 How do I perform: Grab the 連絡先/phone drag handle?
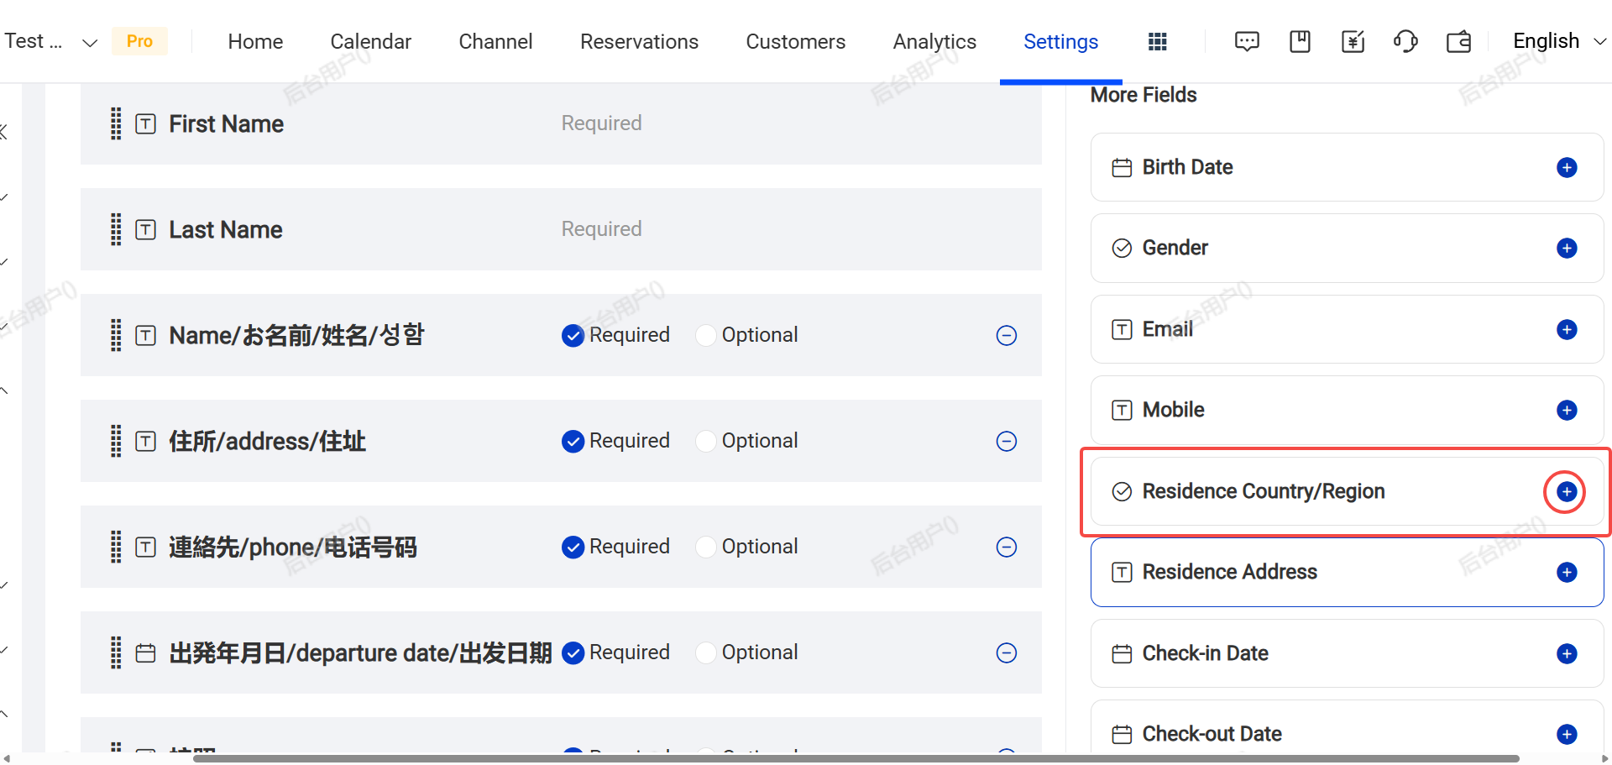point(116,547)
